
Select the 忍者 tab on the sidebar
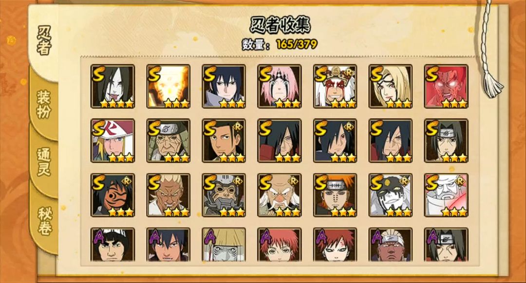pyautogui.click(x=44, y=40)
